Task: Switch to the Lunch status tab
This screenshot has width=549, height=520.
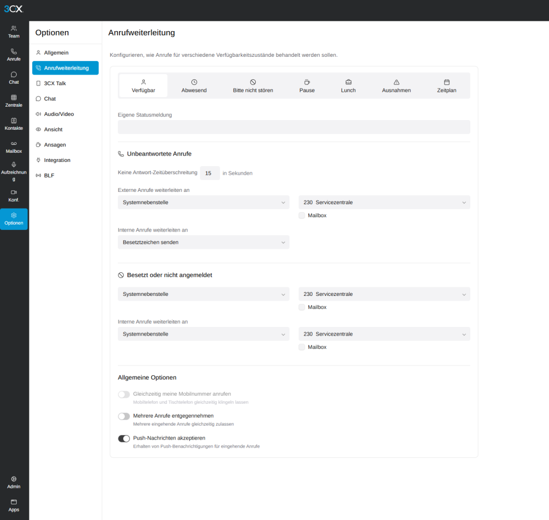Action: (348, 86)
